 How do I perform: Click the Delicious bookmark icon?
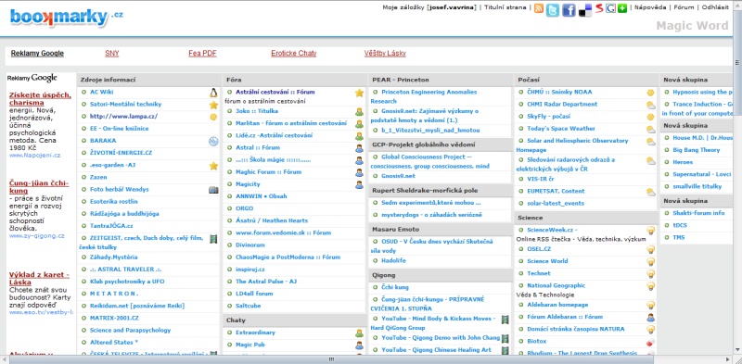pos(585,10)
